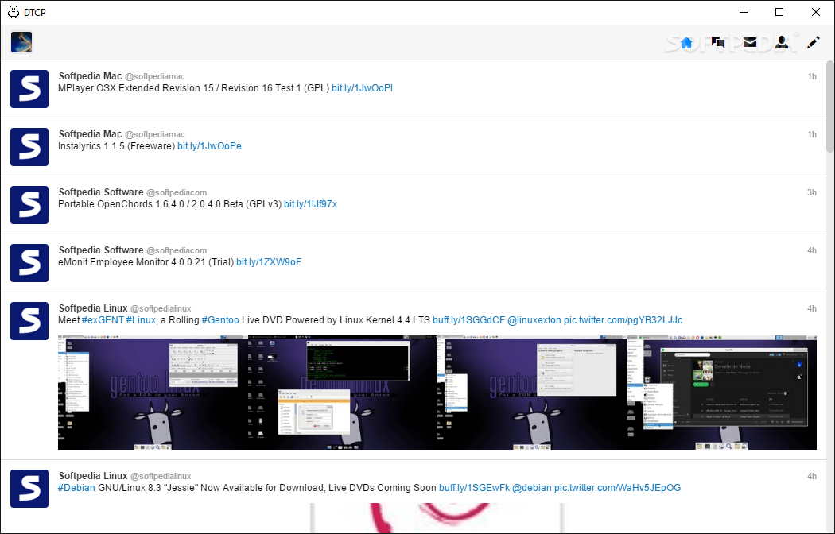Image resolution: width=835 pixels, height=534 pixels.
Task: Click the Softpedia avatar beside the Instalyrics tweet
Action: [29, 147]
